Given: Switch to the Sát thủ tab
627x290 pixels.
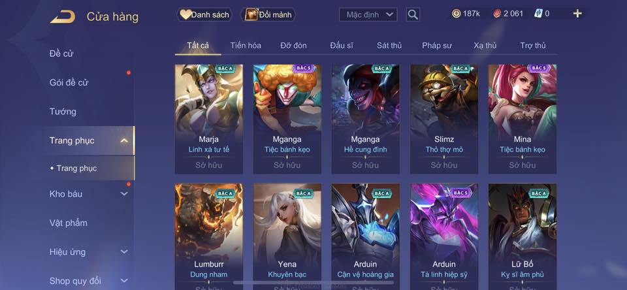Looking at the screenshot, I should coord(389,46).
